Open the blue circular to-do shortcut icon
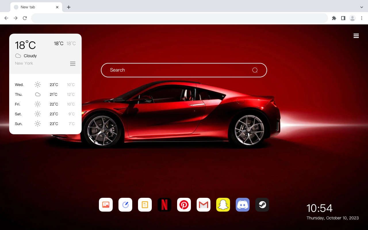The width and height of the screenshot is (368, 230). pyautogui.click(x=125, y=205)
